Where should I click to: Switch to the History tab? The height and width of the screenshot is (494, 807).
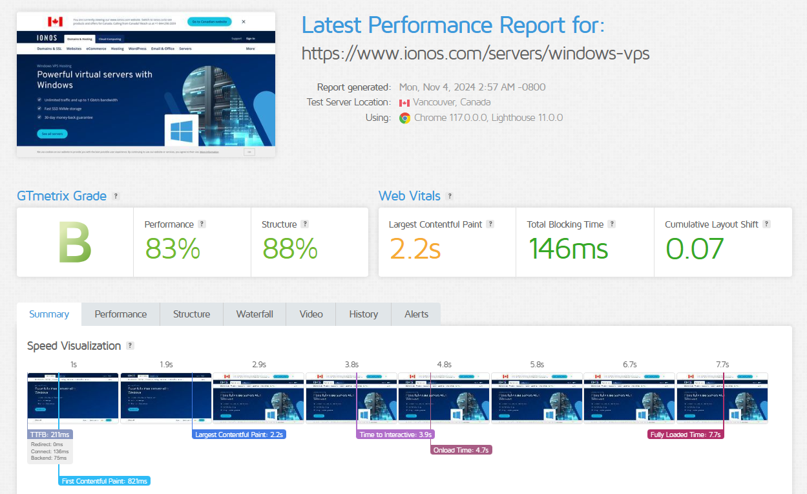tap(363, 314)
